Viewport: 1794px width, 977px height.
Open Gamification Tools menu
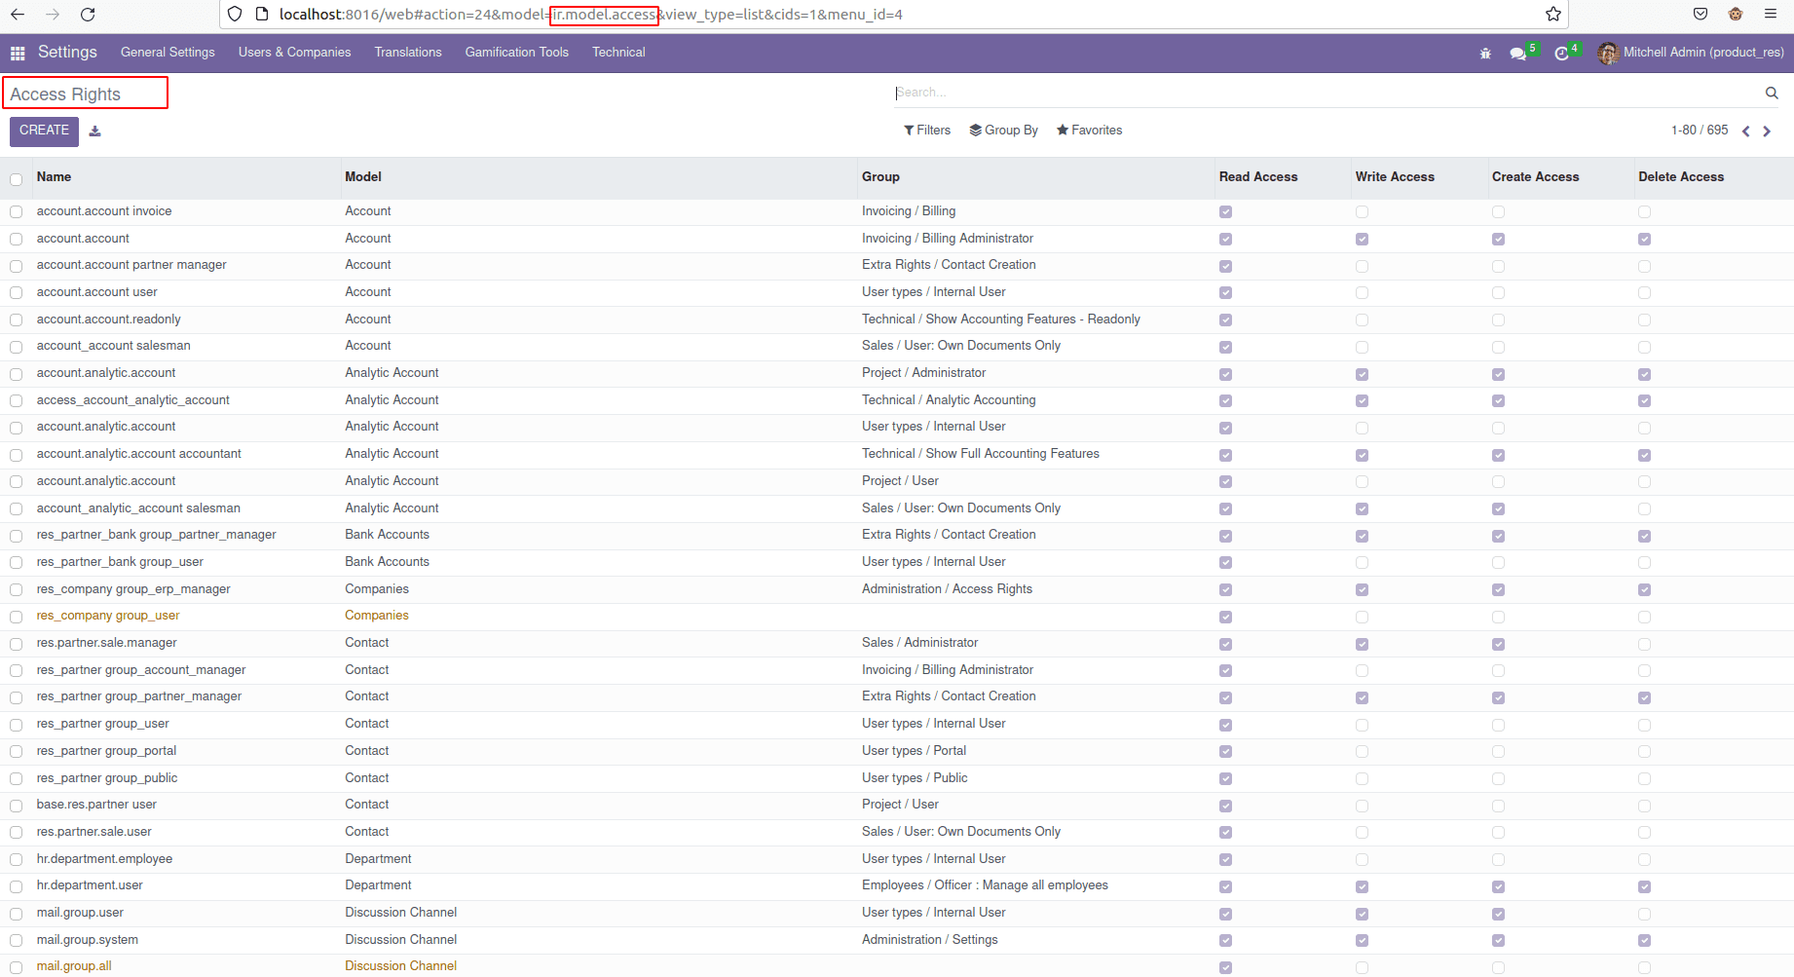tap(517, 53)
